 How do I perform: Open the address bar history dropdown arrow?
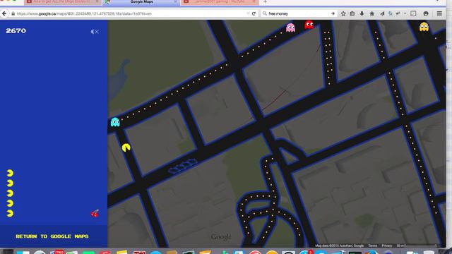pos(248,13)
